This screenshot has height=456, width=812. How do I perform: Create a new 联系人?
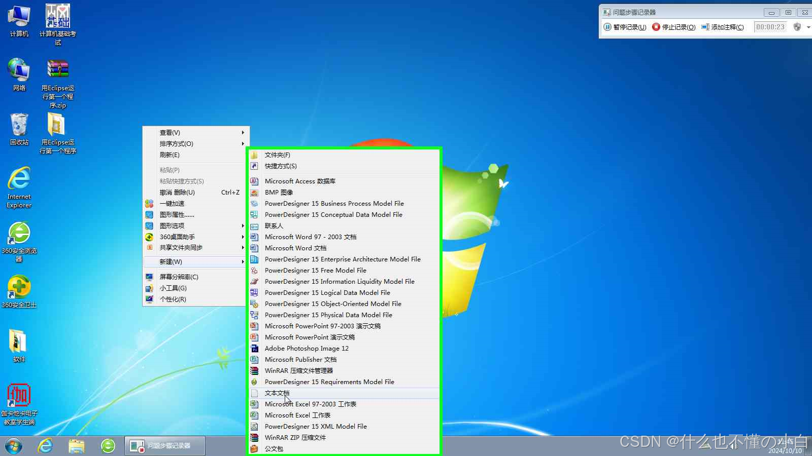coord(344,225)
